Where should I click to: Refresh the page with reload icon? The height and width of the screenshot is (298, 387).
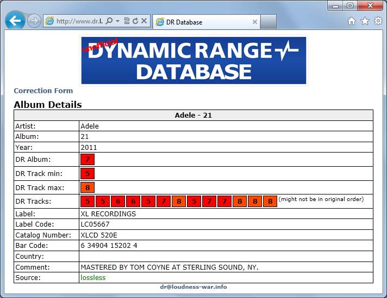coord(135,21)
